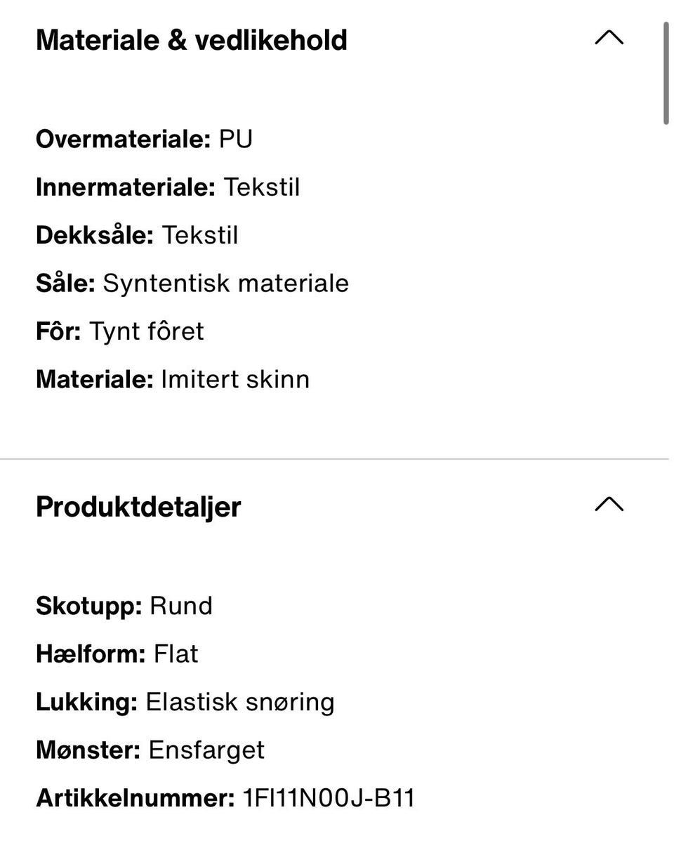Image resolution: width=674 pixels, height=850 pixels.
Task: Click the Materiale: Imitert skinn row
Action: [173, 379]
